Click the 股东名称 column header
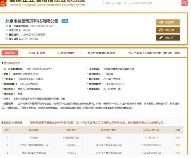 (34, 130)
